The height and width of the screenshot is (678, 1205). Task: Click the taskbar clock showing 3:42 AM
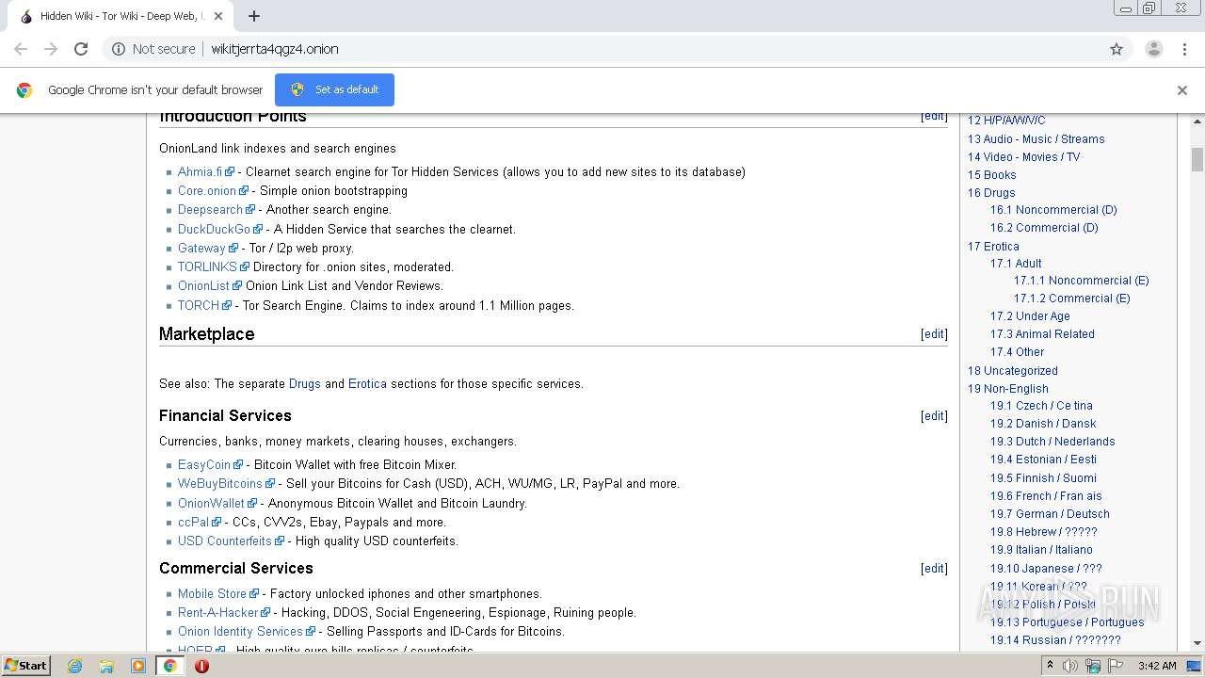(1157, 666)
